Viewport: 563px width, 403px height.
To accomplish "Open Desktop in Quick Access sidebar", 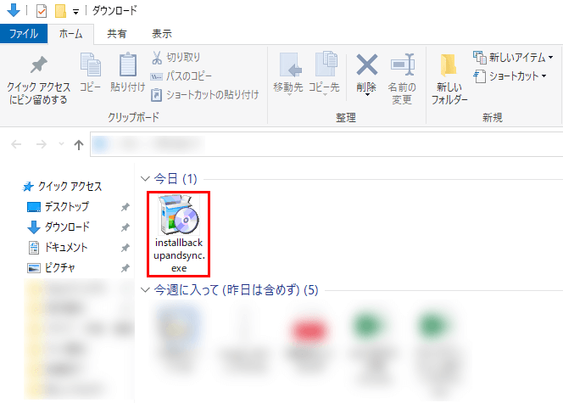I will [66, 207].
